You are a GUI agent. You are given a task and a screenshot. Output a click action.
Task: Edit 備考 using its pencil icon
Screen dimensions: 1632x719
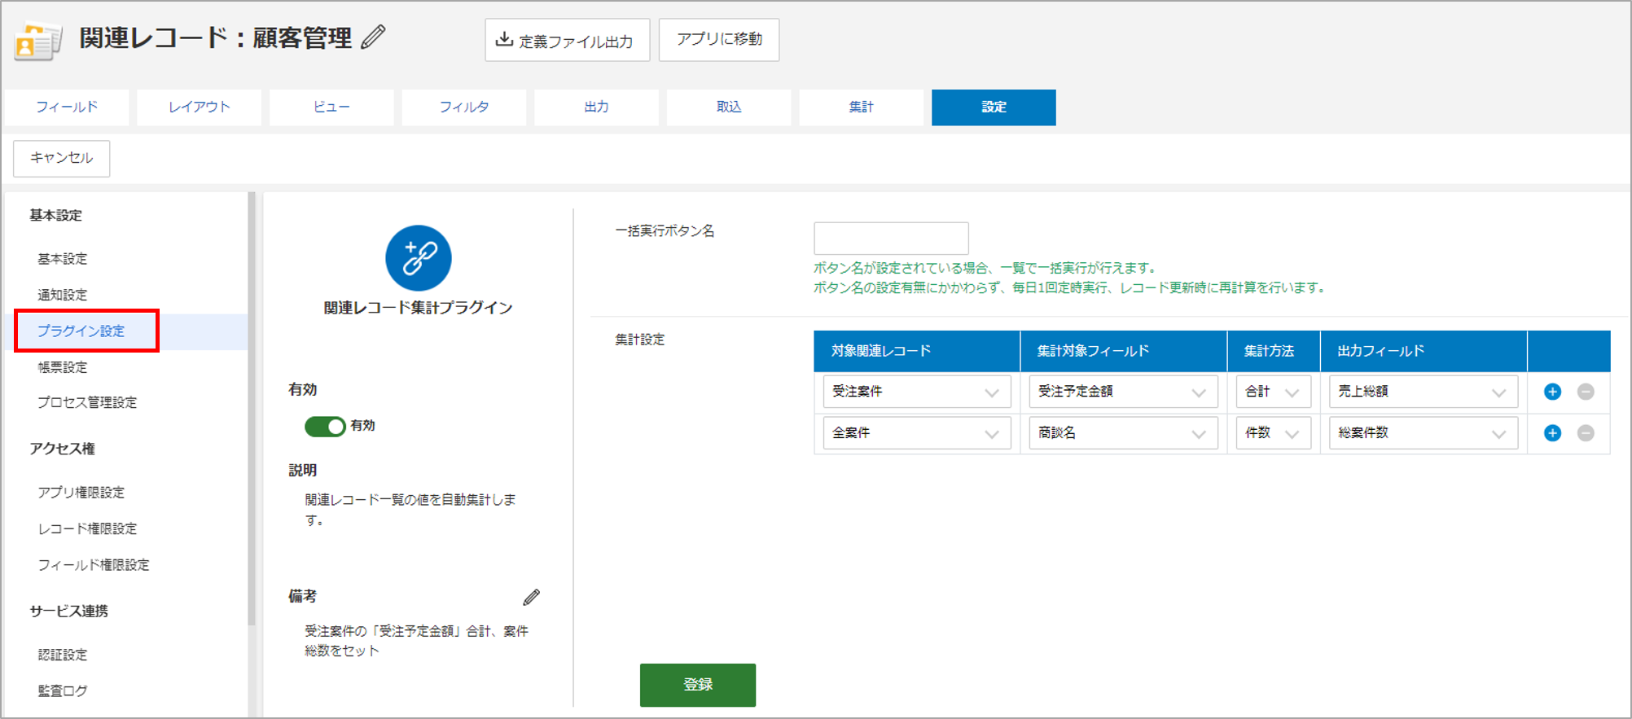(531, 598)
